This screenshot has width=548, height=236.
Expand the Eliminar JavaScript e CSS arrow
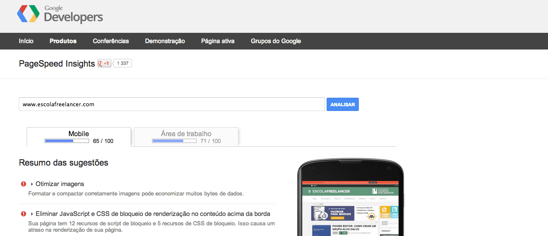(x=32, y=214)
